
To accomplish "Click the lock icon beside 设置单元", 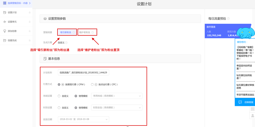I will 30,22.
